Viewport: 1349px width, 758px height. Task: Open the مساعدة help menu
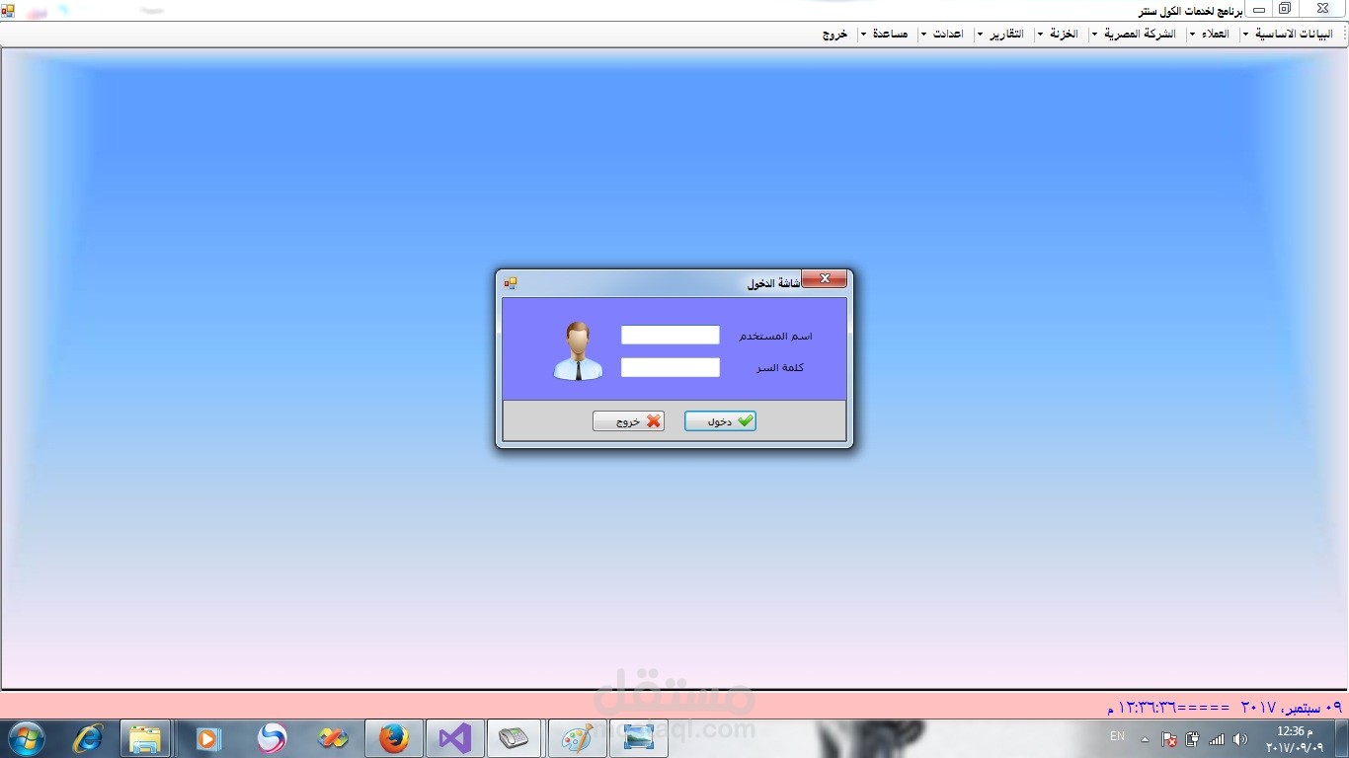[x=885, y=34]
